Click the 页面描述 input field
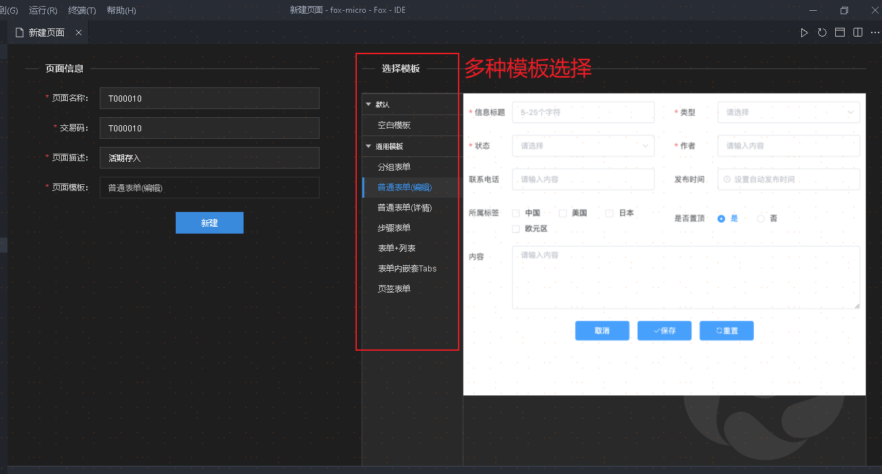The image size is (882, 474). click(x=209, y=158)
